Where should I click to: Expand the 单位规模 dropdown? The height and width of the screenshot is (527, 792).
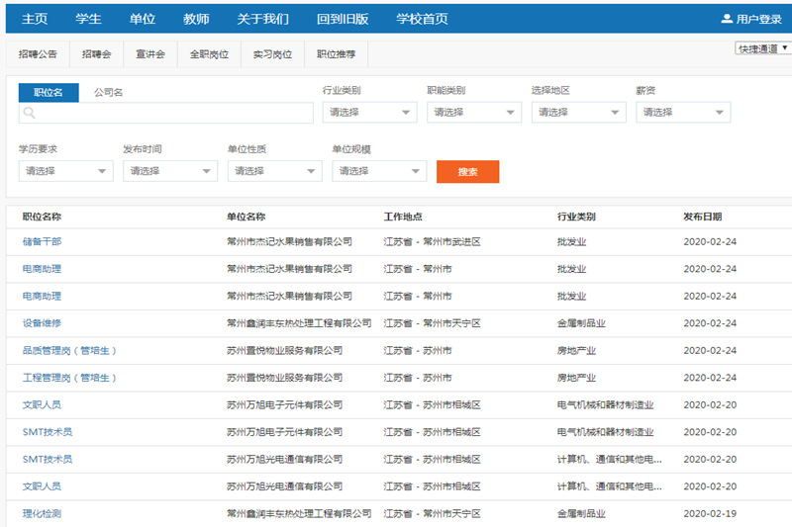point(379,171)
